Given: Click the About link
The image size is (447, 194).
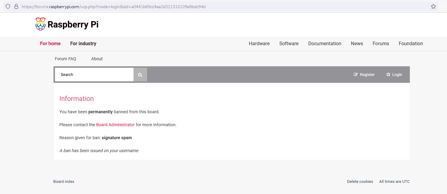Looking at the screenshot, I should 97,59.
